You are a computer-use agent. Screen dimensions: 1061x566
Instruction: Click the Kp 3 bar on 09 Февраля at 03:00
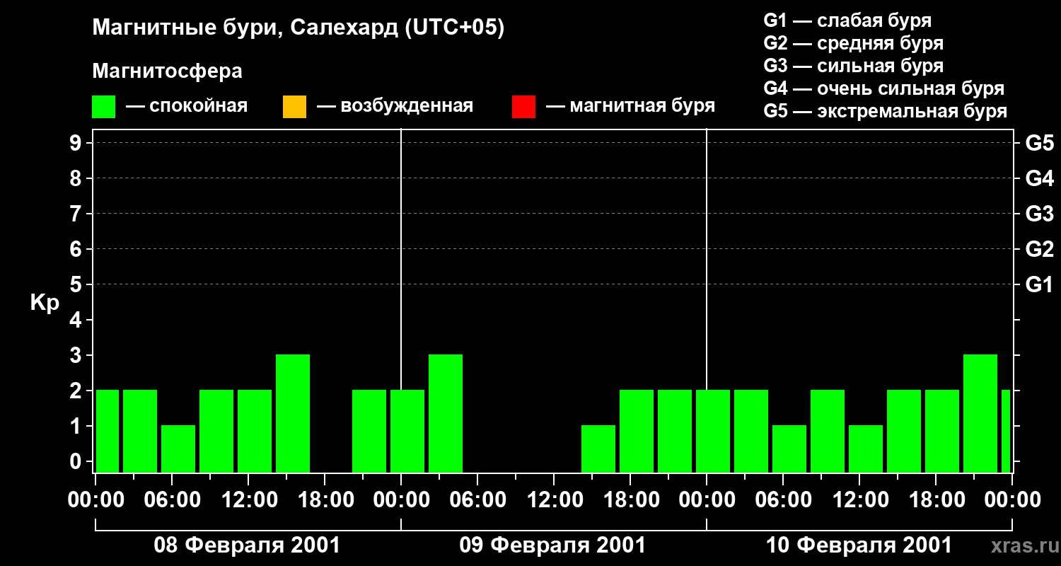(446, 413)
